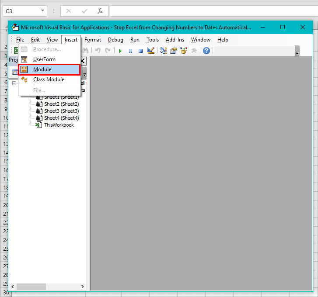
Task: Select Sheet4 (Sheet4) in project tree
Action: (x=61, y=118)
